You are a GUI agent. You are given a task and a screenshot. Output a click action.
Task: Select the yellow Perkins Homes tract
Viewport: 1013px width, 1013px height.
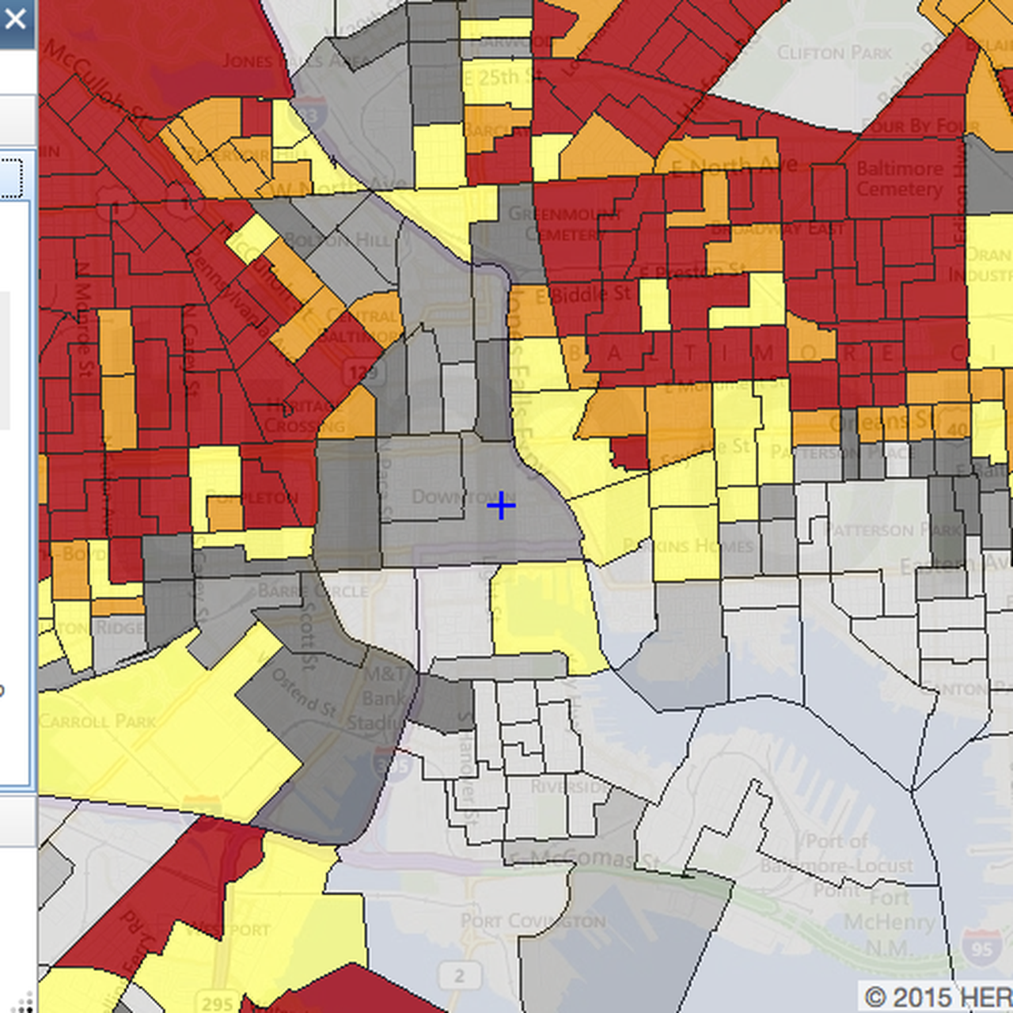685,546
